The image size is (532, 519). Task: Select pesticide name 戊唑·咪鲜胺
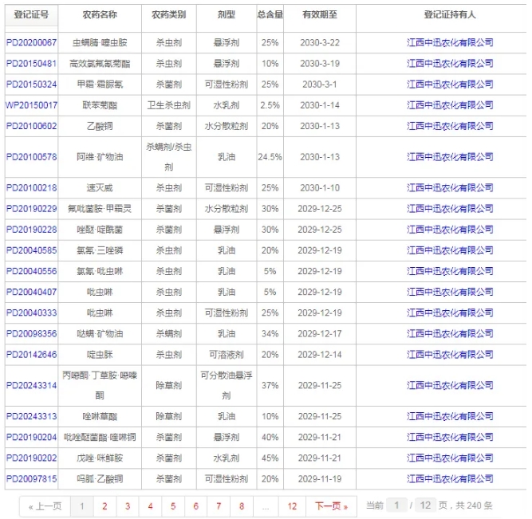tap(100, 458)
